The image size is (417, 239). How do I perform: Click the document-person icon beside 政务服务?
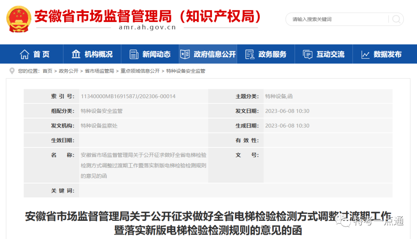pyautogui.click(x=250, y=55)
